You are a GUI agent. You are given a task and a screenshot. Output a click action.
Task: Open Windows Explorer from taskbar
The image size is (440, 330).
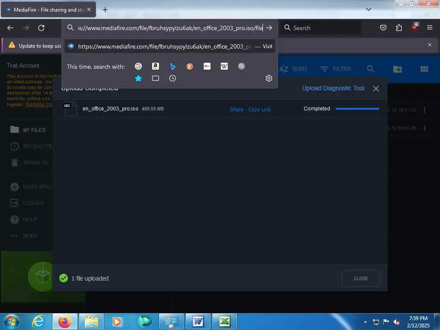point(92,321)
